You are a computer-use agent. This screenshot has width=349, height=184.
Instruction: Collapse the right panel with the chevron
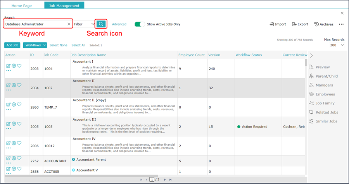[311, 56]
